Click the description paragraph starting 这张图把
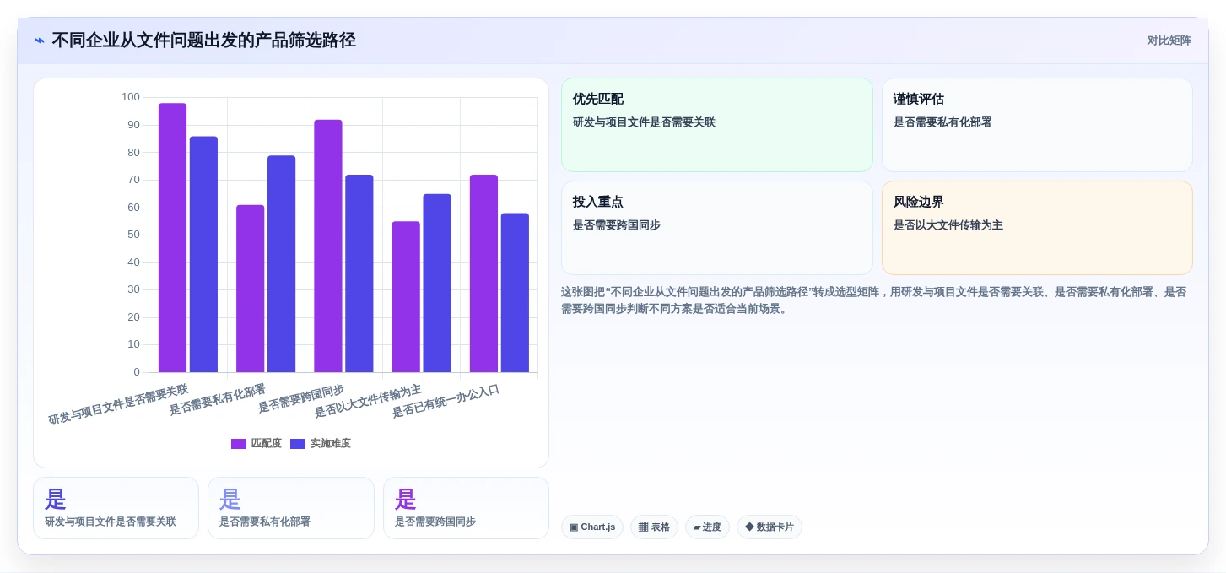Image resolution: width=1226 pixels, height=573 pixels. point(874,300)
